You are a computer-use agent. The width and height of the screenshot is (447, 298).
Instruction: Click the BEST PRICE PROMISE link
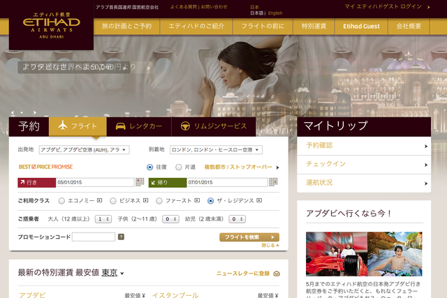45,167
